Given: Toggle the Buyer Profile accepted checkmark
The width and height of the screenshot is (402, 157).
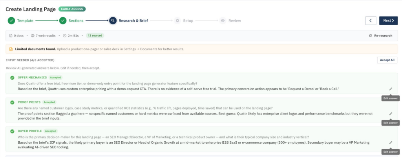Looking at the screenshot, I should [12, 131].
